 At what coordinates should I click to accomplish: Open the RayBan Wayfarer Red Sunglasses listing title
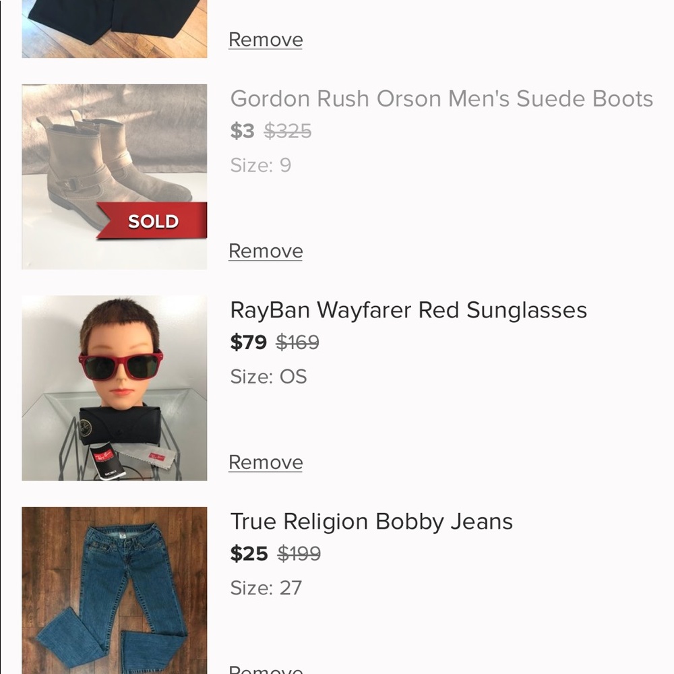click(x=408, y=310)
